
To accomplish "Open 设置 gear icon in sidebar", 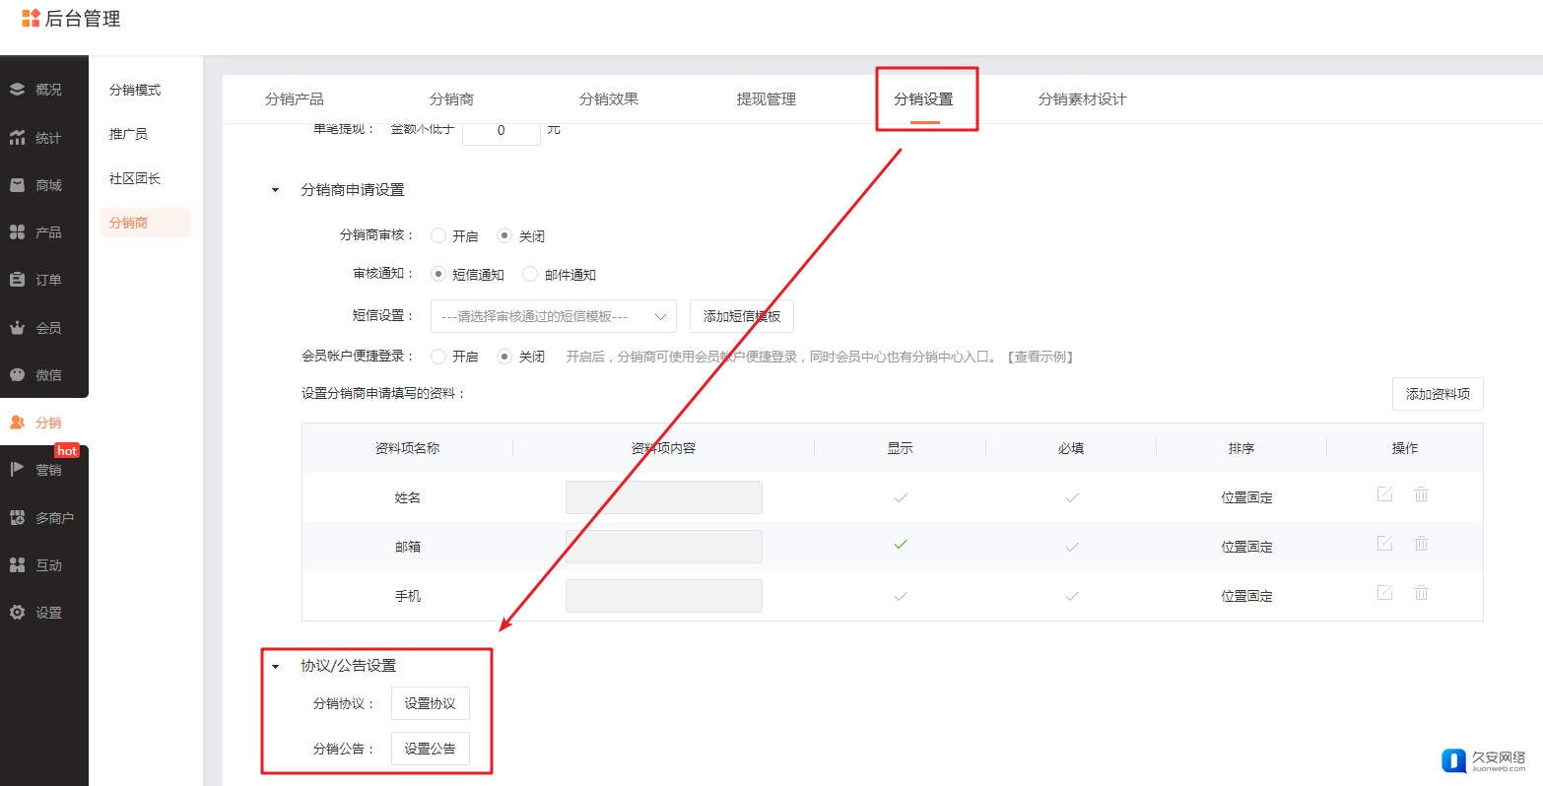I will pyautogui.click(x=17, y=613).
